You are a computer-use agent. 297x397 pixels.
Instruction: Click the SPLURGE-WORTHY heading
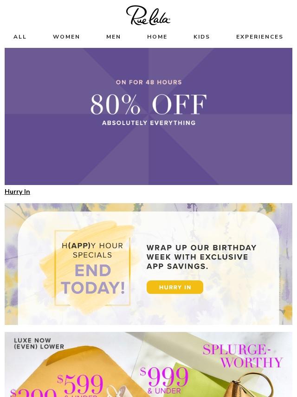pos(243,356)
